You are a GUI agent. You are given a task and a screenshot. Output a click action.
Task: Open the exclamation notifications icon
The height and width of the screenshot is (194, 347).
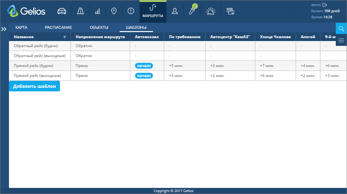tap(131, 11)
